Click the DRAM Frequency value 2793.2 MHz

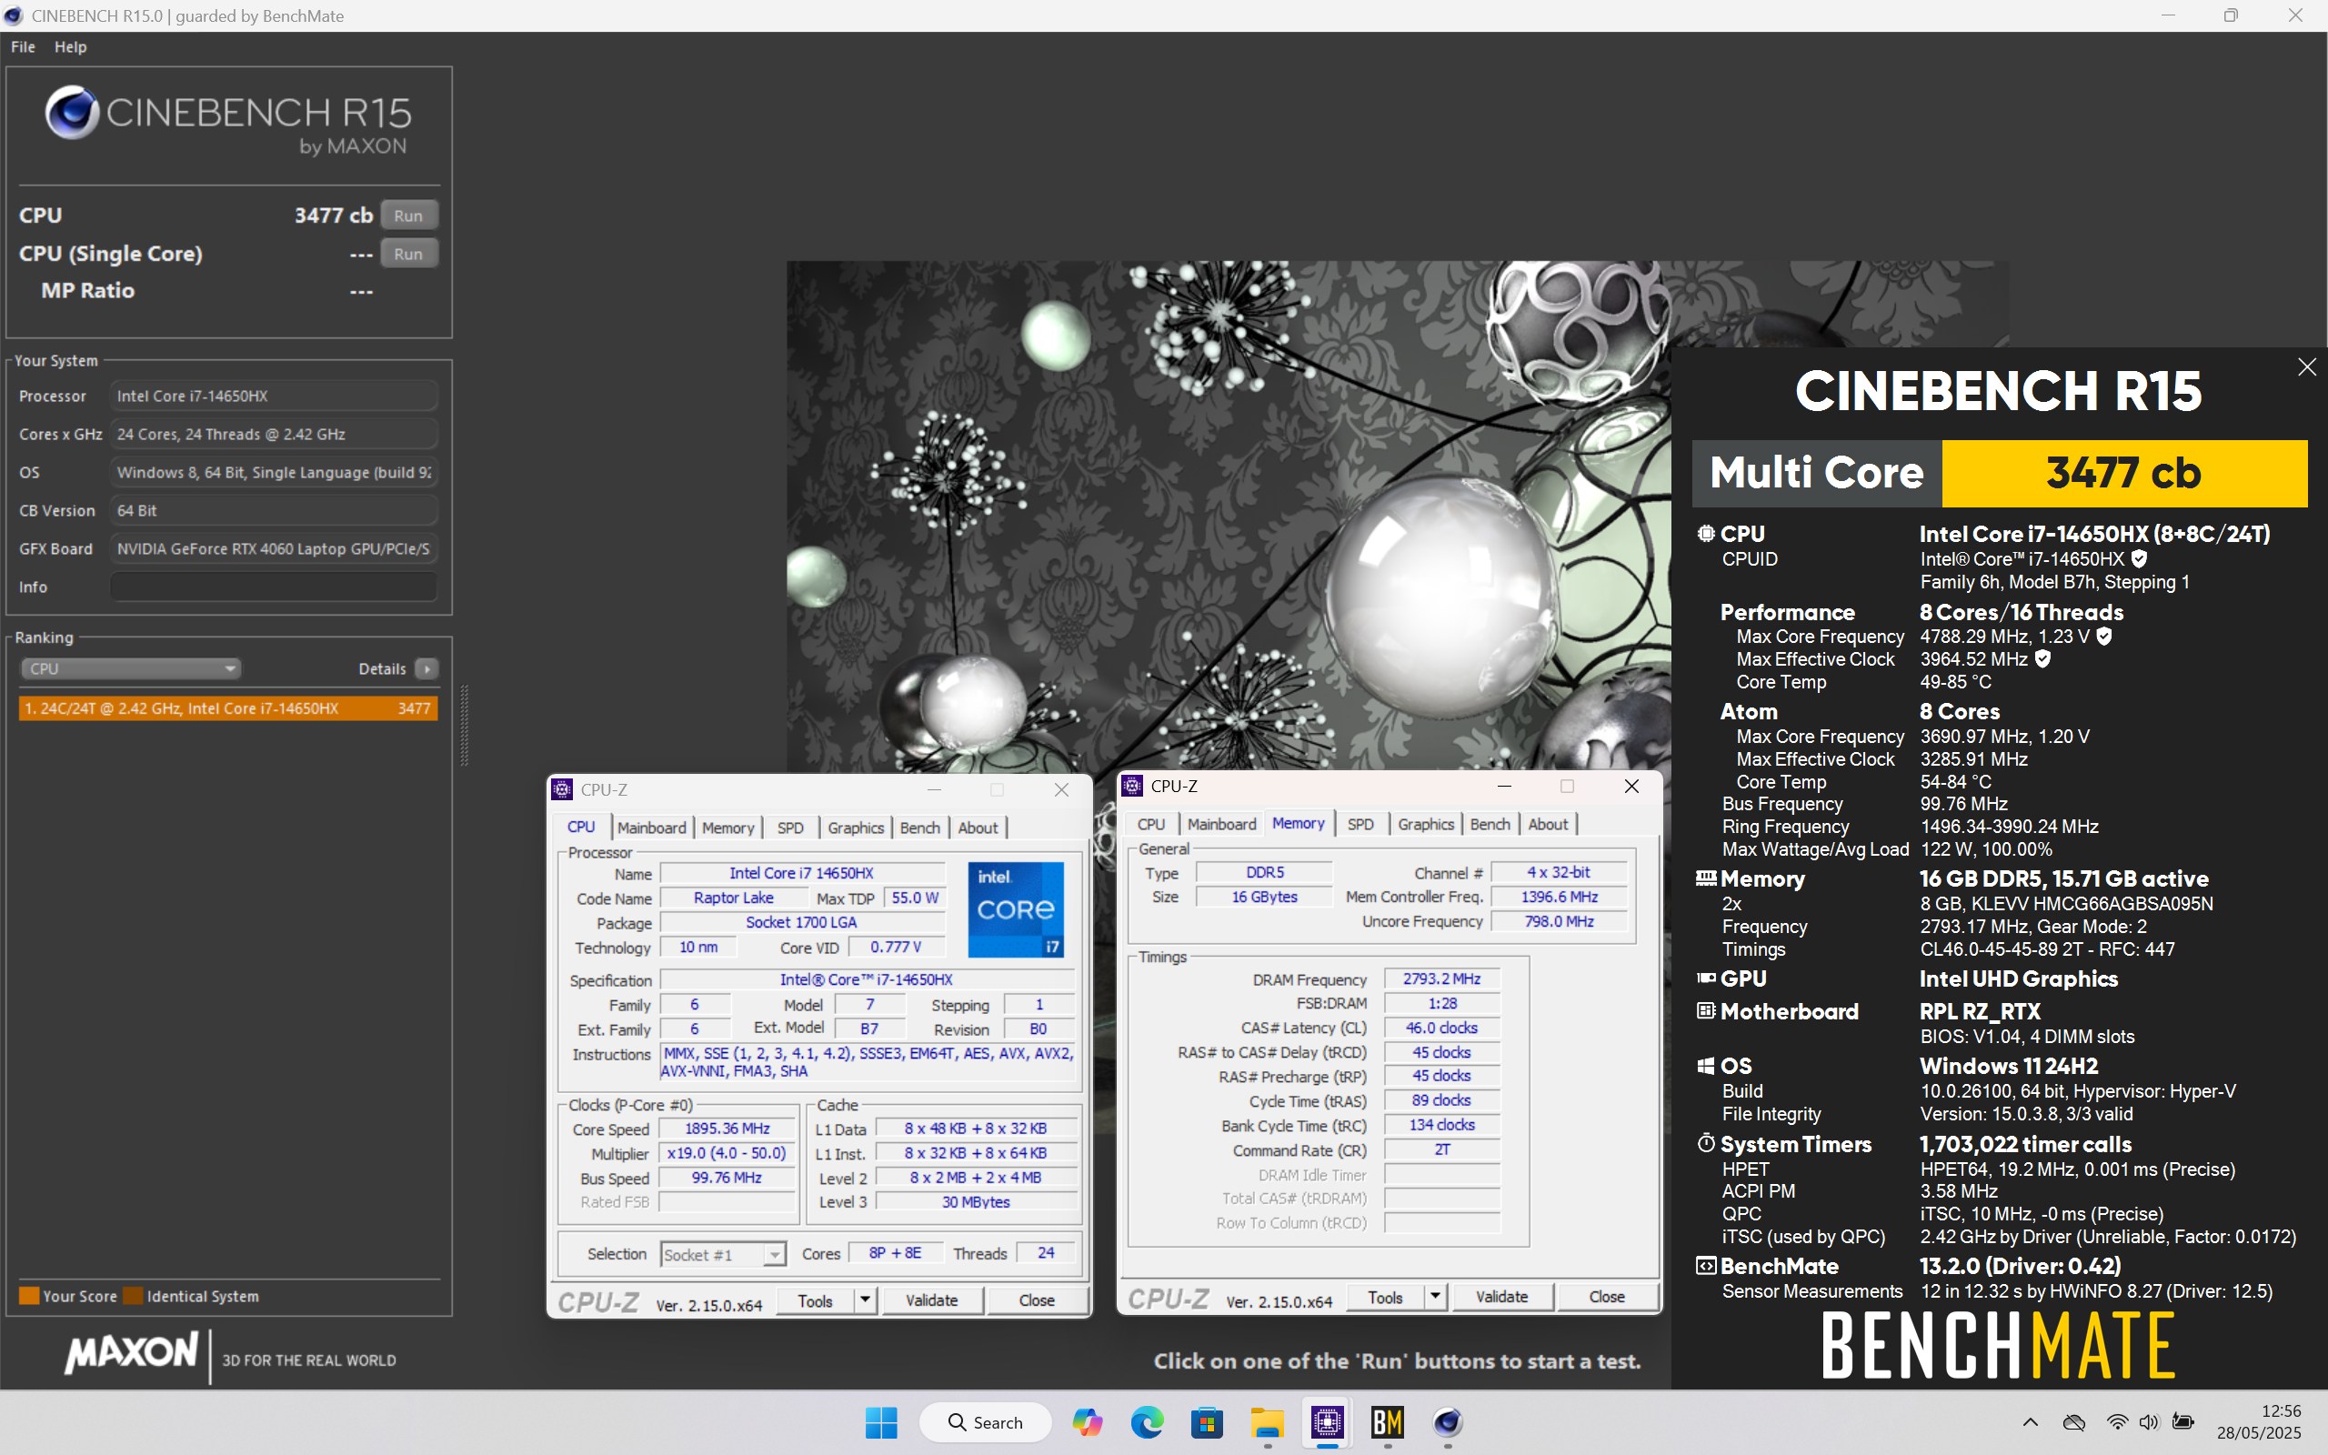1441,978
